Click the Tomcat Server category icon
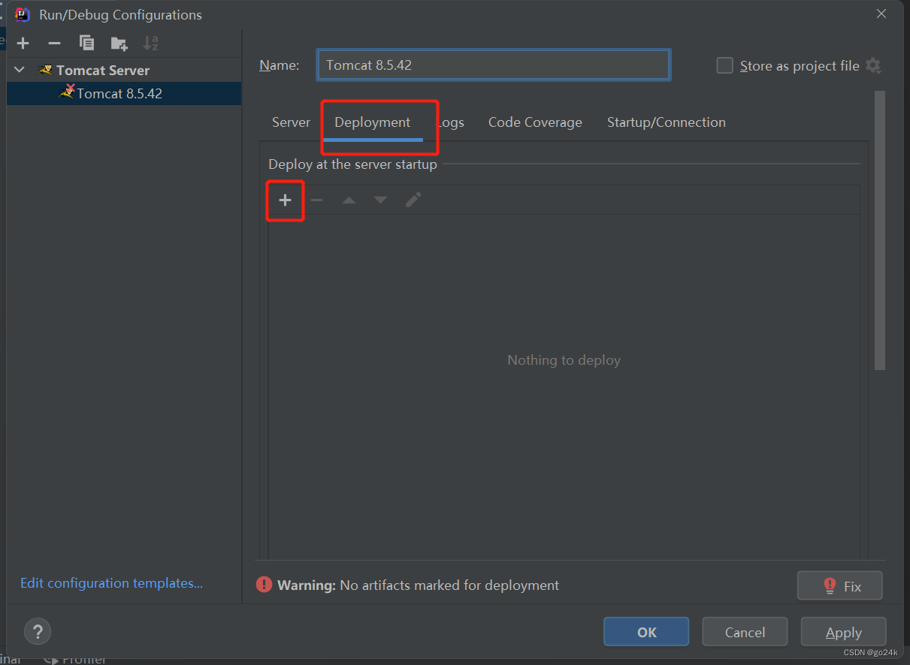This screenshot has height=665, width=910. point(45,70)
